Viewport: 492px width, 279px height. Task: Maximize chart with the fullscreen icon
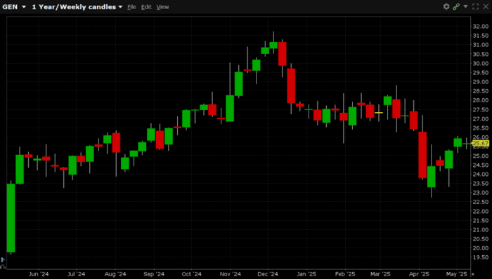475,6
